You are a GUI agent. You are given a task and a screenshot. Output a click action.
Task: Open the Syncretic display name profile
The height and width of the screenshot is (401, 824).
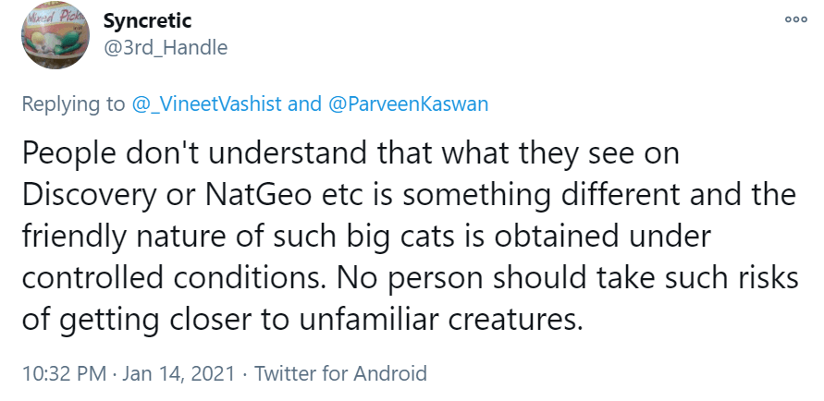click(147, 21)
